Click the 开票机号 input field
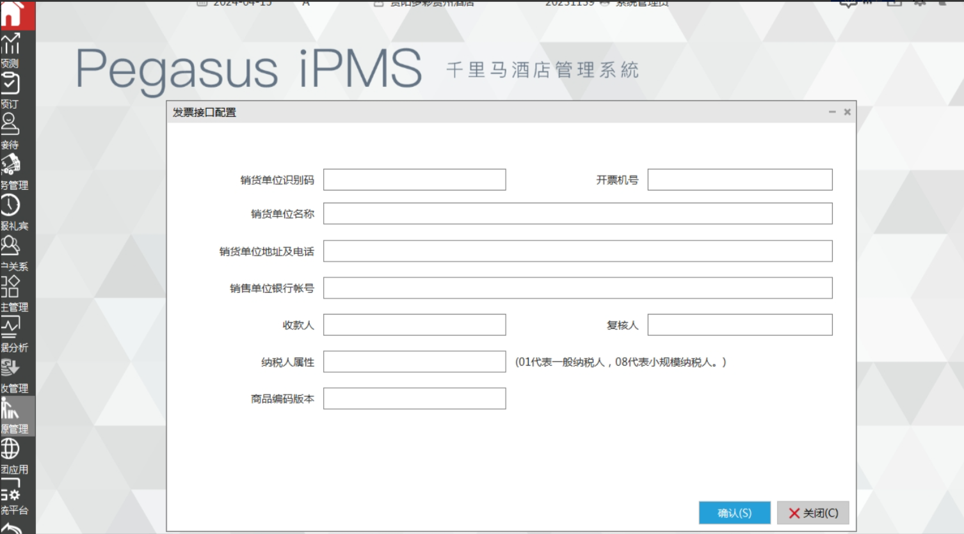Viewport: 964px width, 534px height. 739,180
